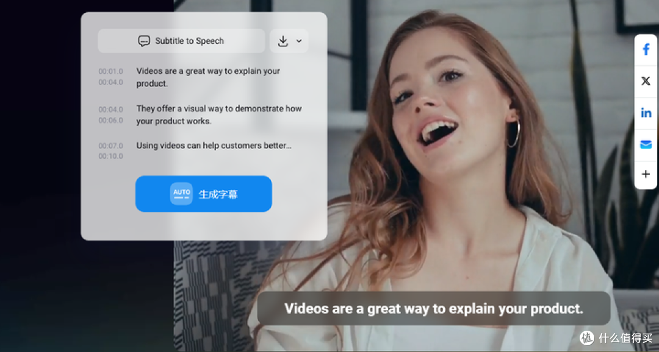
Task: Share on LinkedIn
Action: click(x=646, y=113)
